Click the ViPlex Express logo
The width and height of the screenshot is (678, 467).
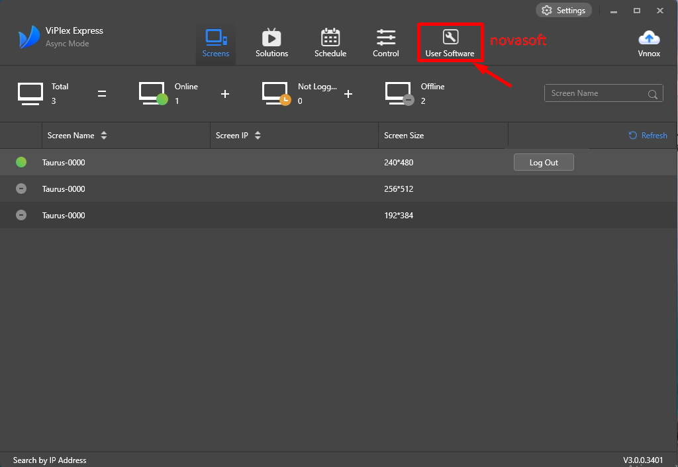point(28,37)
